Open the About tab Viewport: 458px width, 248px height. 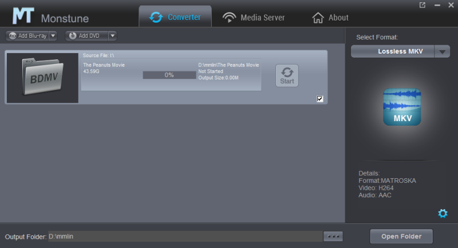330,17
